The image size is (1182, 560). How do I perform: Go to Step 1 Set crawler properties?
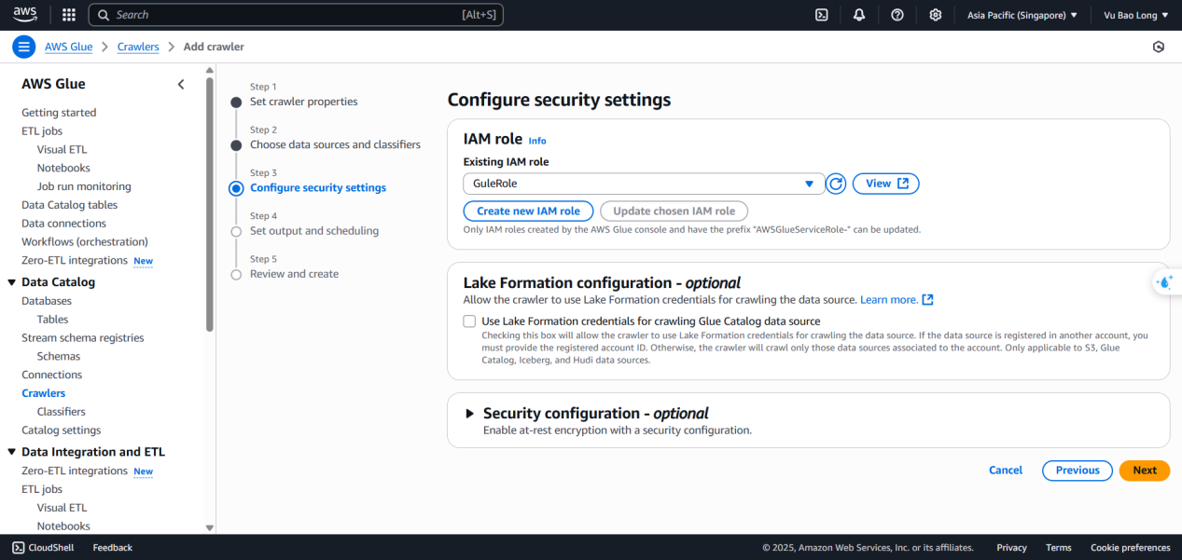click(x=303, y=102)
